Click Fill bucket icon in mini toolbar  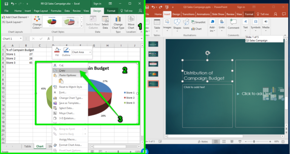57,50
